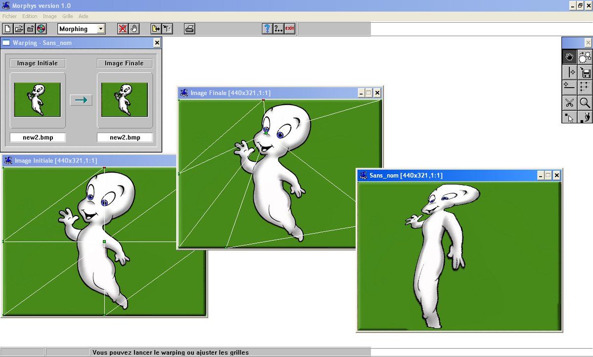Click the new2.bmp field under Image Initiale
Image resolution: width=593 pixels, height=357 pixels.
click(x=38, y=137)
